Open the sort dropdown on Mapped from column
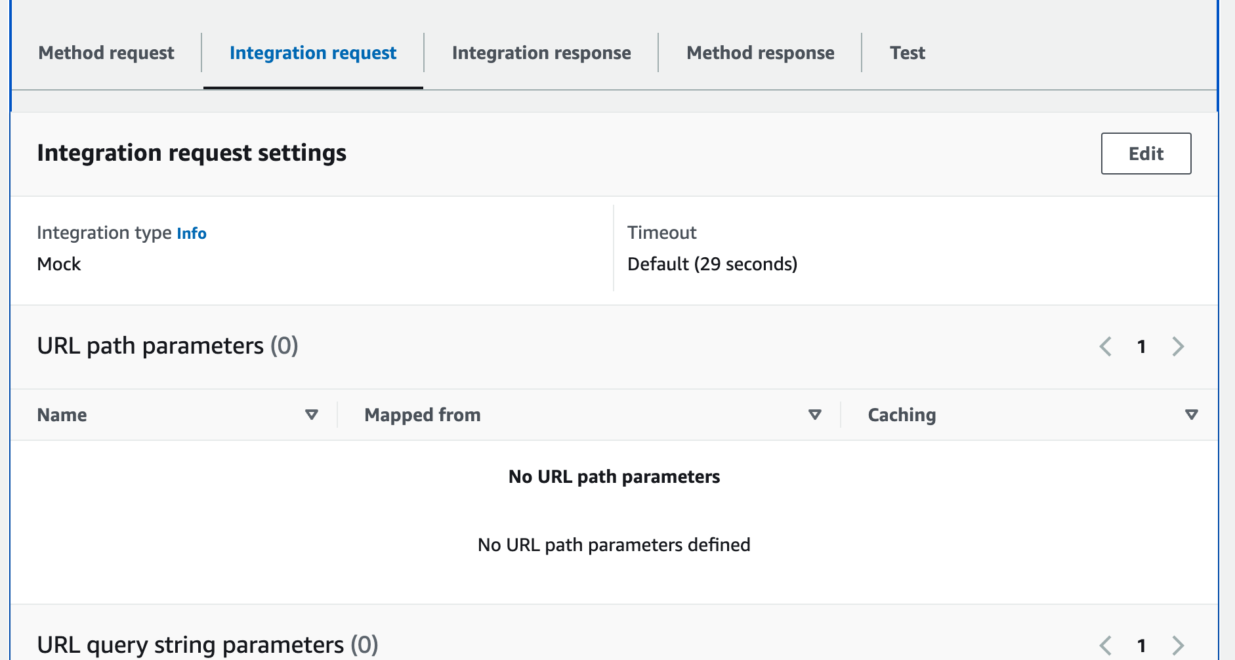1235x660 pixels. tap(815, 415)
